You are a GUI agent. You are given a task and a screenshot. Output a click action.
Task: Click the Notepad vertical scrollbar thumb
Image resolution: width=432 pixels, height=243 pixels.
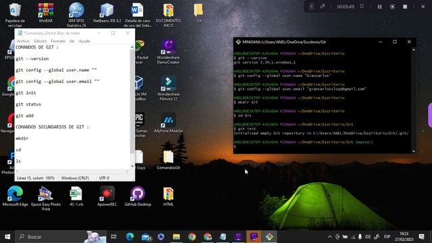(132, 102)
